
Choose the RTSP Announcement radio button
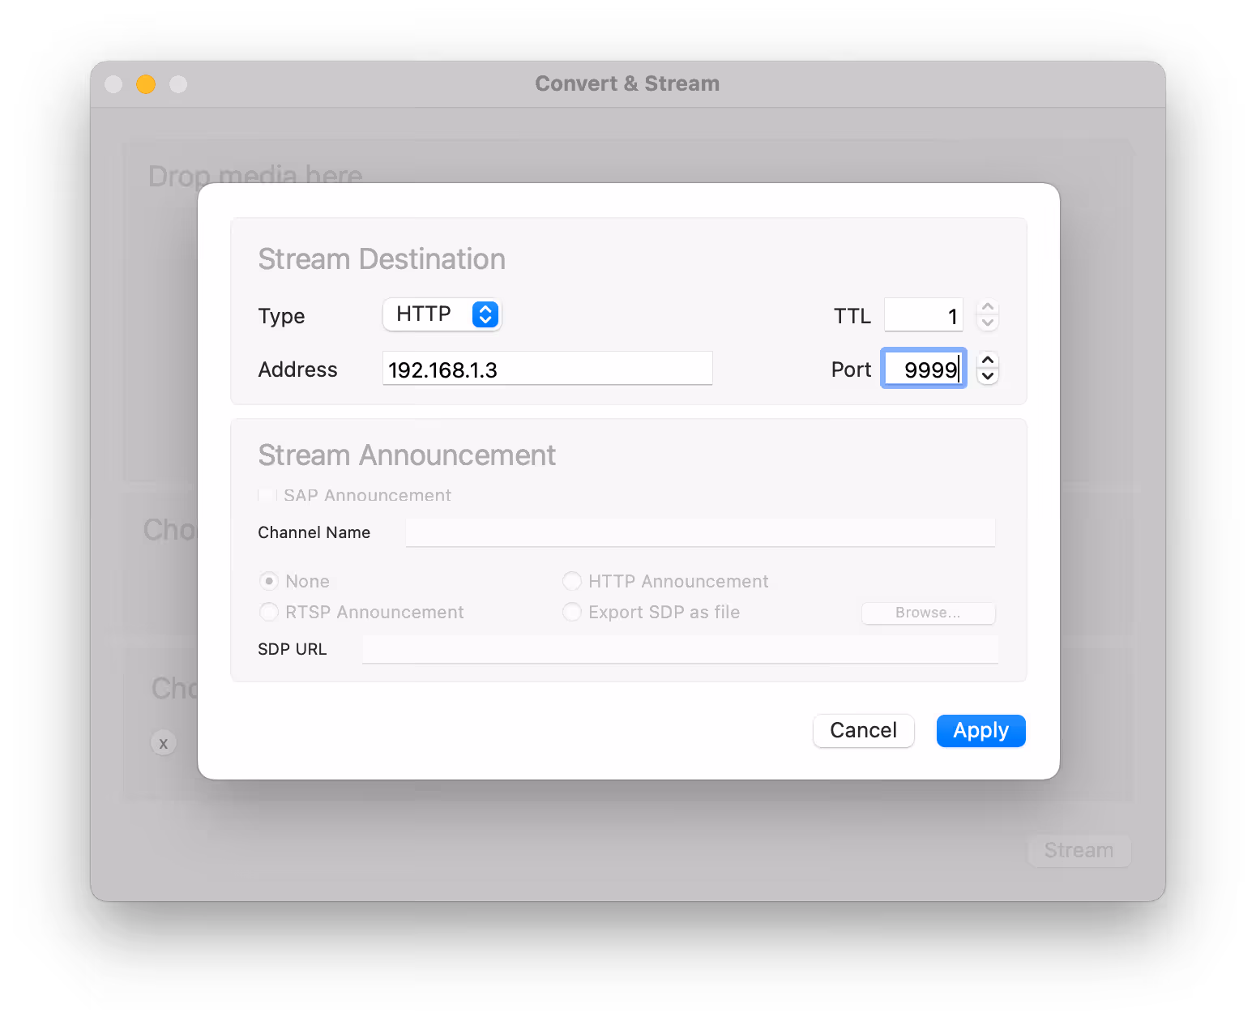tap(269, 612)
